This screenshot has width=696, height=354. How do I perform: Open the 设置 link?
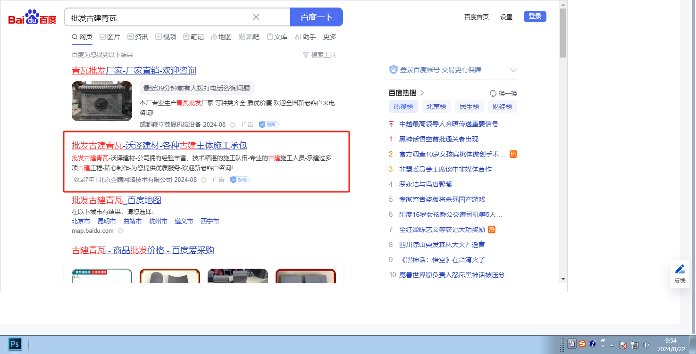point(506,17)
